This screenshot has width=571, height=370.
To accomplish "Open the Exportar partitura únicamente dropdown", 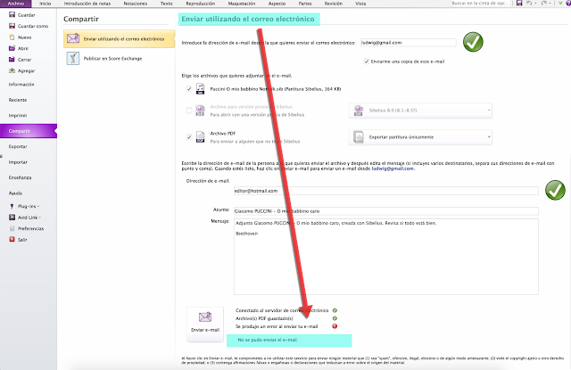I will pos(420,137).
